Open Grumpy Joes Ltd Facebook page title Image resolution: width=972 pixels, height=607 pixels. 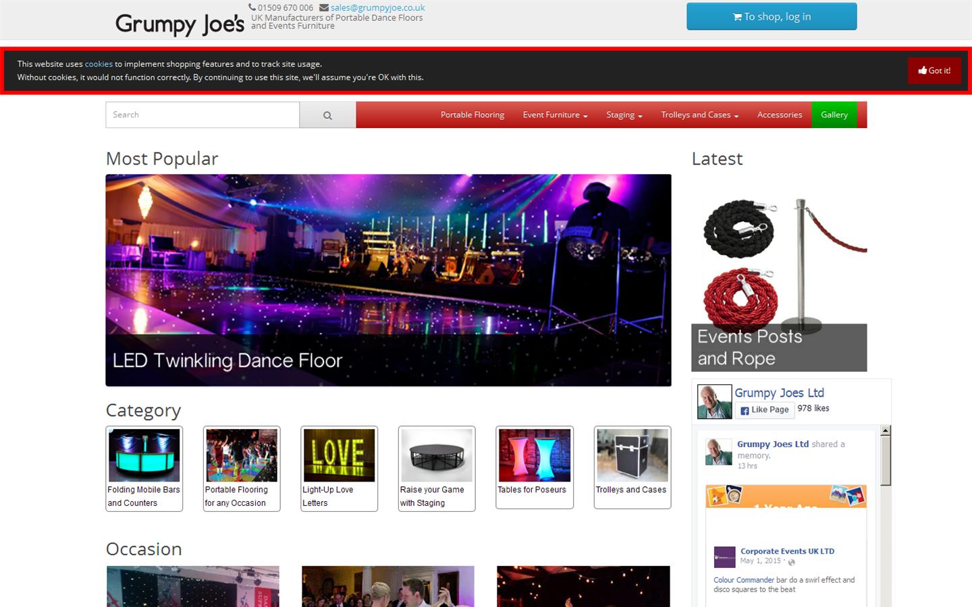coord(779,393)
